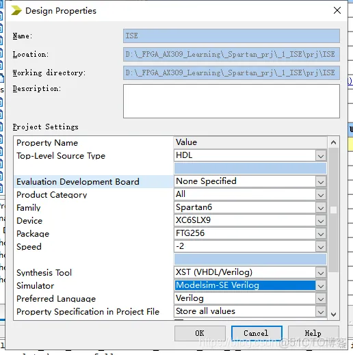Click the Design Properties title icon
Viewport: 353px width, 355px height.
(16, 10)
